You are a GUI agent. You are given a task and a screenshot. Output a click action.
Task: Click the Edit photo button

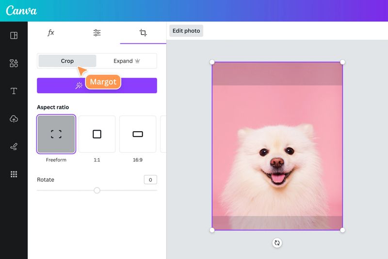(186, 31)
